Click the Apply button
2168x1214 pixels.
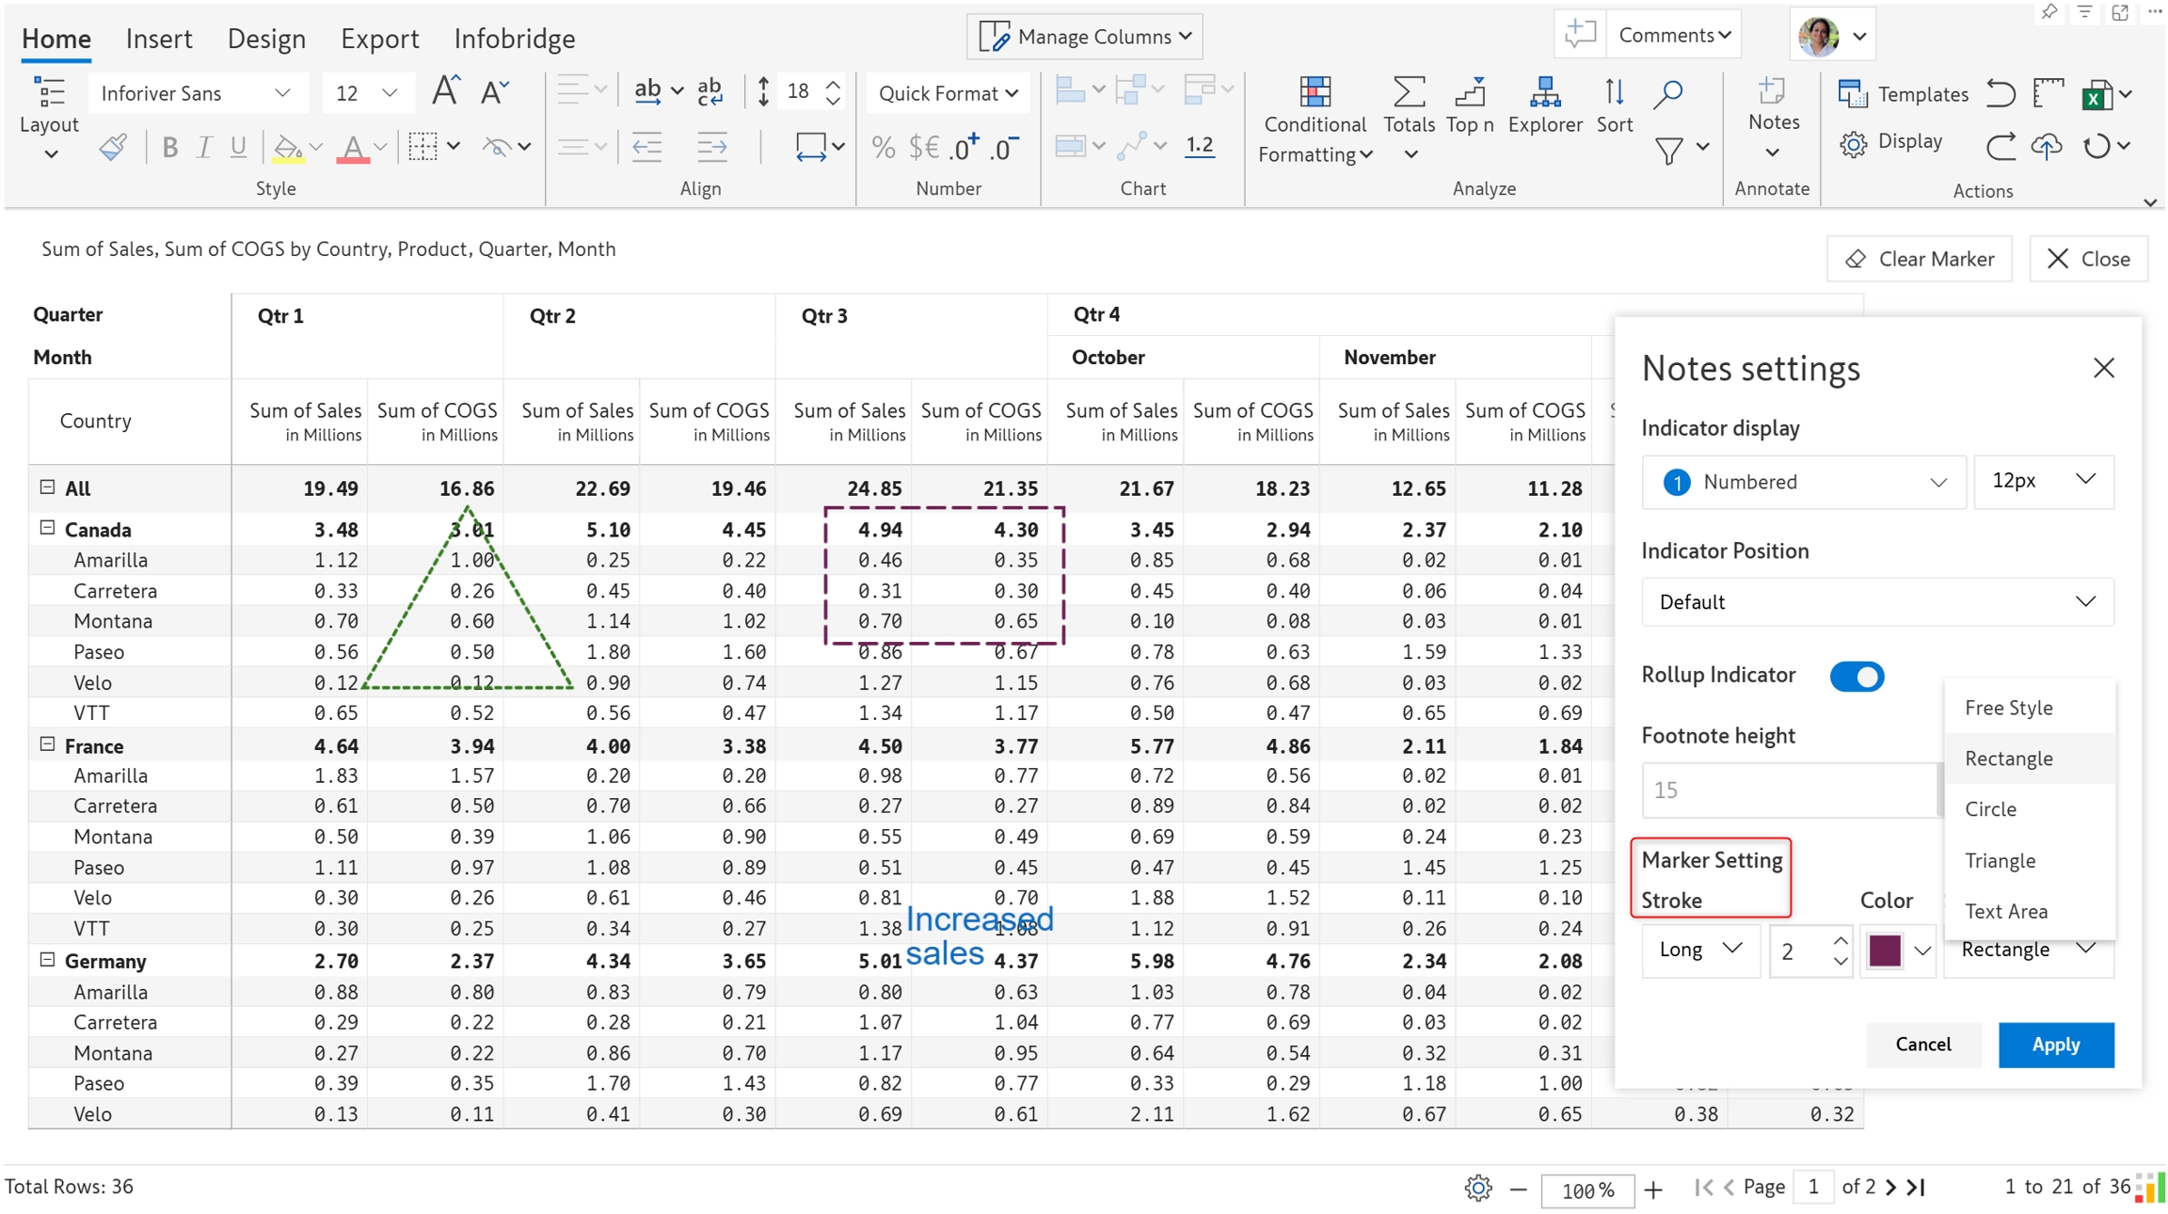[2055, 1045]
